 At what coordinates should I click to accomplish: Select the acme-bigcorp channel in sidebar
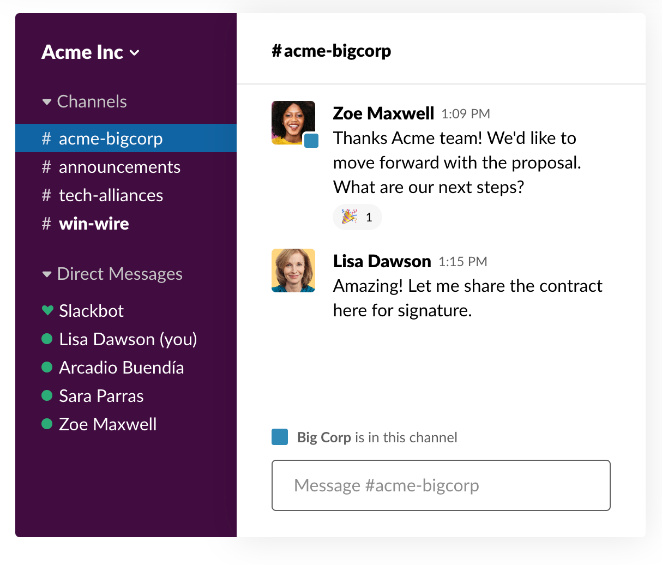pos(126,139)
